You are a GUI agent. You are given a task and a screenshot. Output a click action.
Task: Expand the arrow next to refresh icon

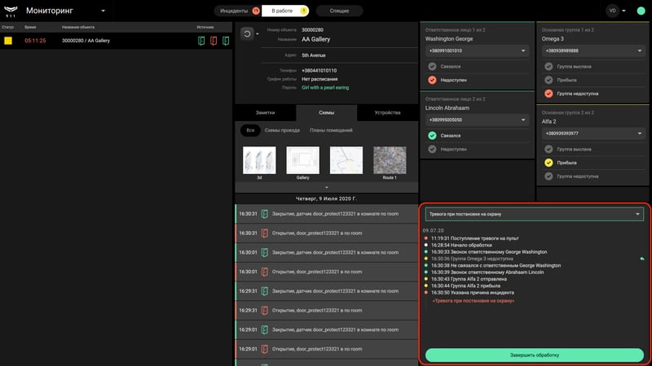[x=258, y=34]
